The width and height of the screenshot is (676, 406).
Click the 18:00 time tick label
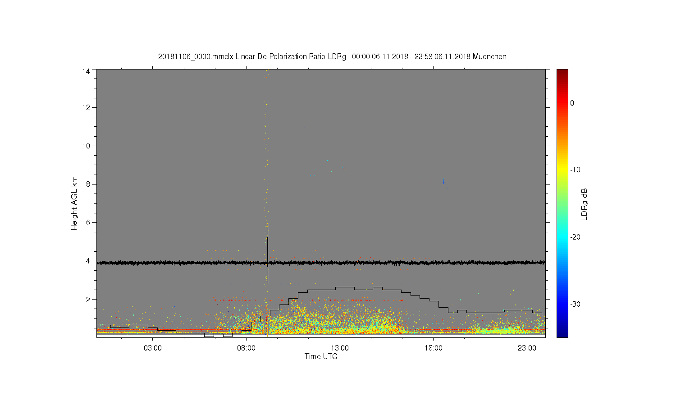434,348
